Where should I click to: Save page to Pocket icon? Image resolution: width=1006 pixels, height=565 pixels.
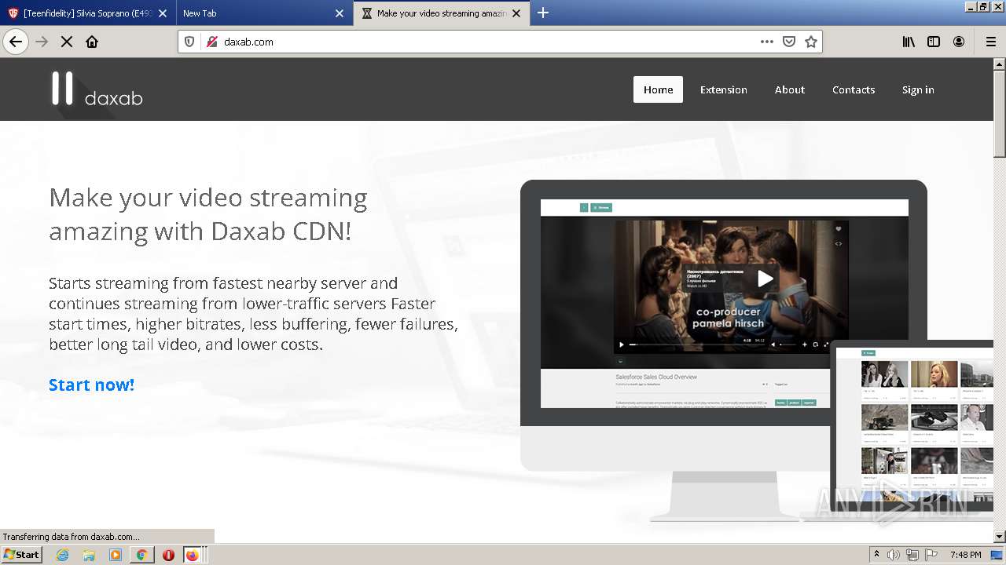pos(789,42)
